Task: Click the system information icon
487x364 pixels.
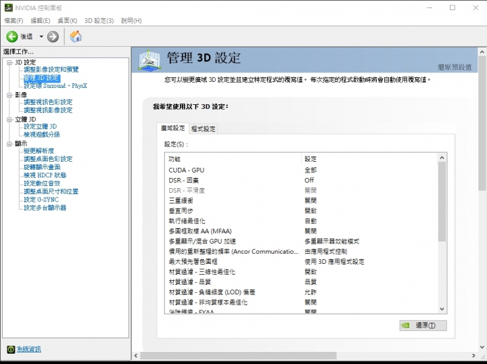Action: (11, 349)
